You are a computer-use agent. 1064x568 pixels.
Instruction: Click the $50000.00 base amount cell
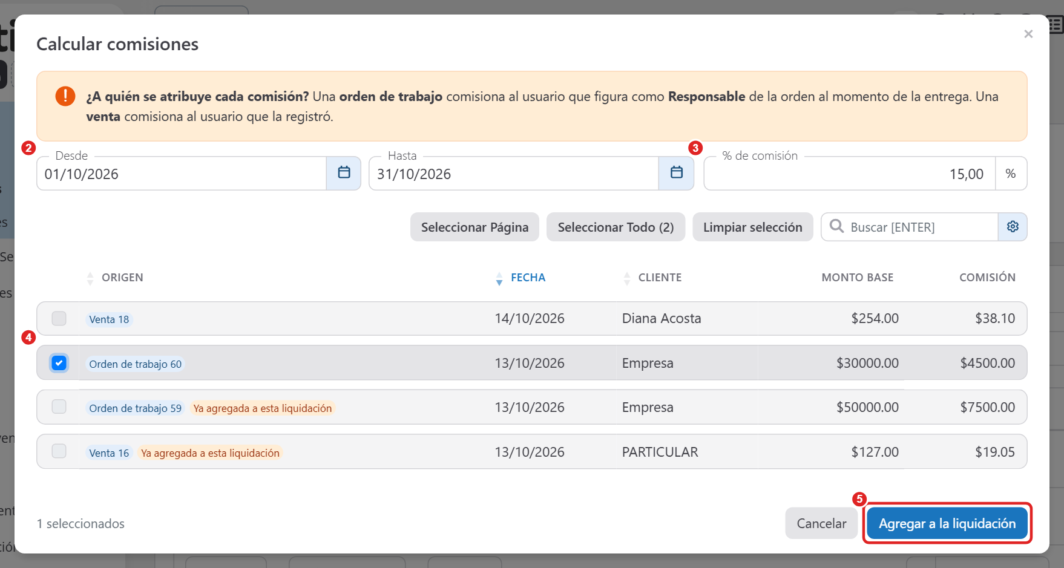(867, 407)
